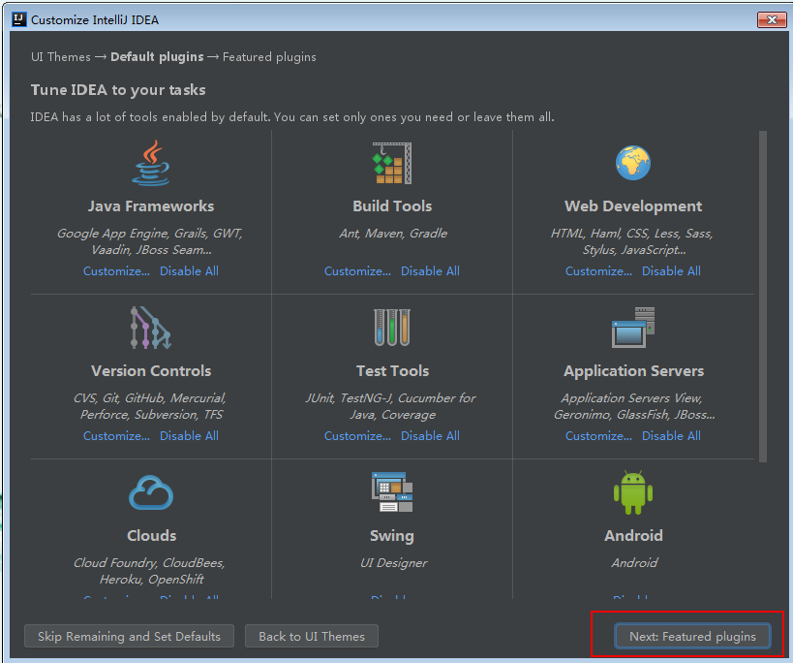Click the green Android robot icon

coord(633,492)
